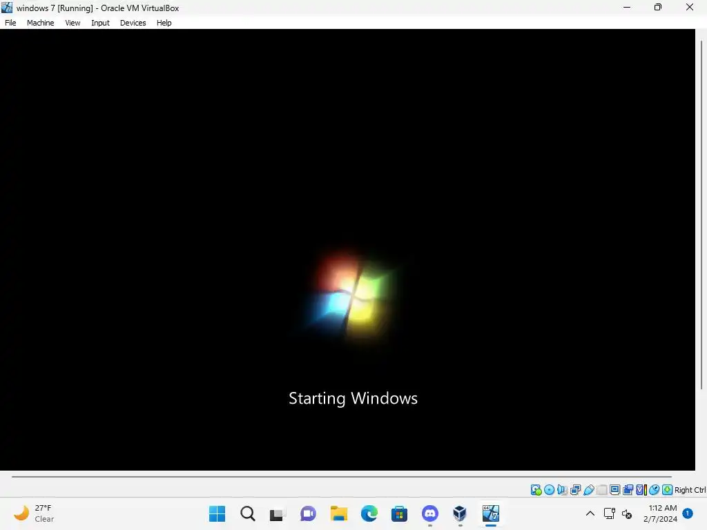
Task: Click the optical disk status icon
Action: point(549,490)
